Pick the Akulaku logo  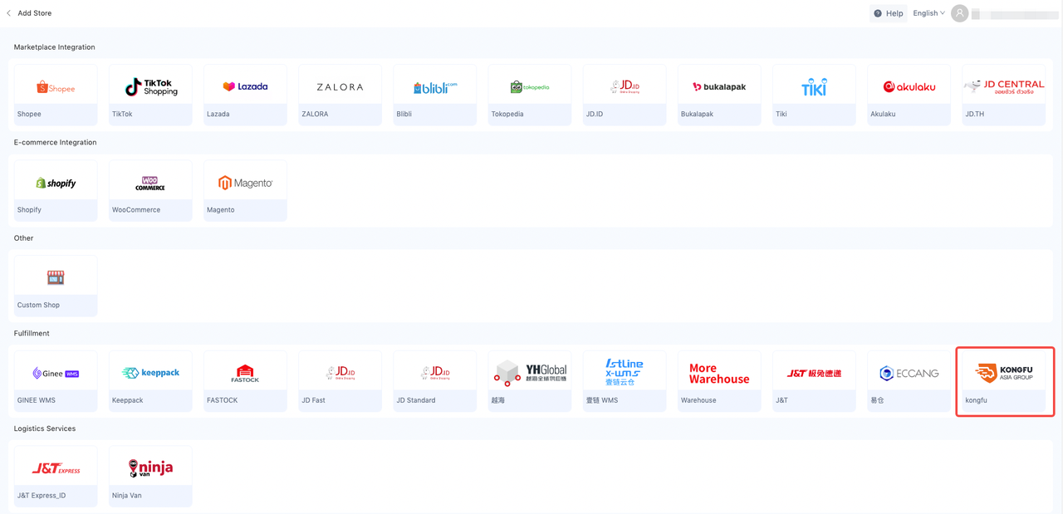(909, 86)
